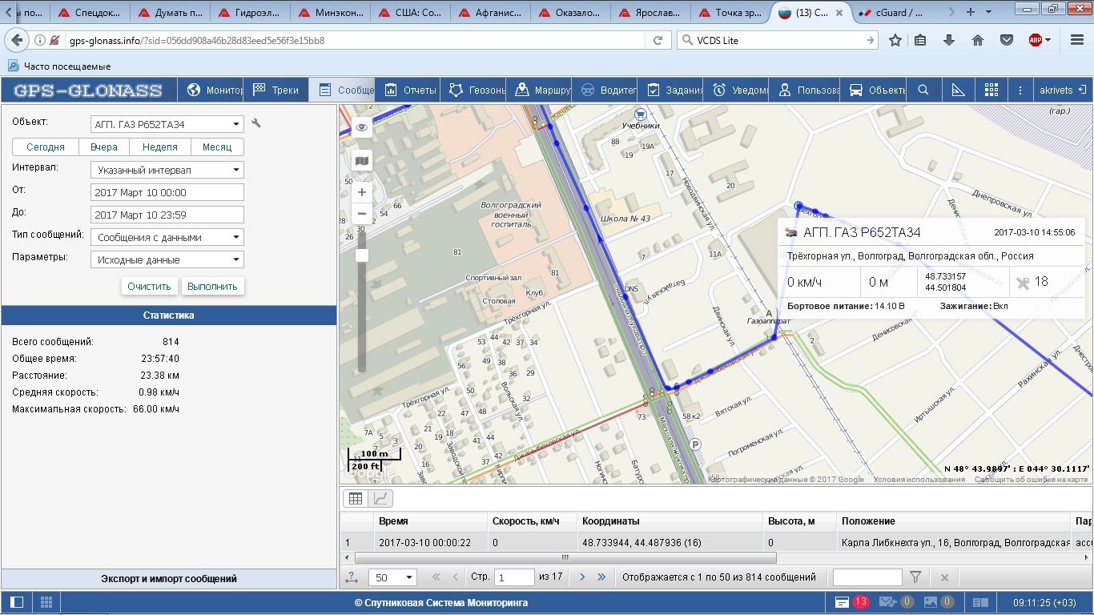Image resolution: width=1094 pixels, height=615 pixels.
Task: Zoom in the map with plus button
Action: pyautogui.click(x=362, y=192)
